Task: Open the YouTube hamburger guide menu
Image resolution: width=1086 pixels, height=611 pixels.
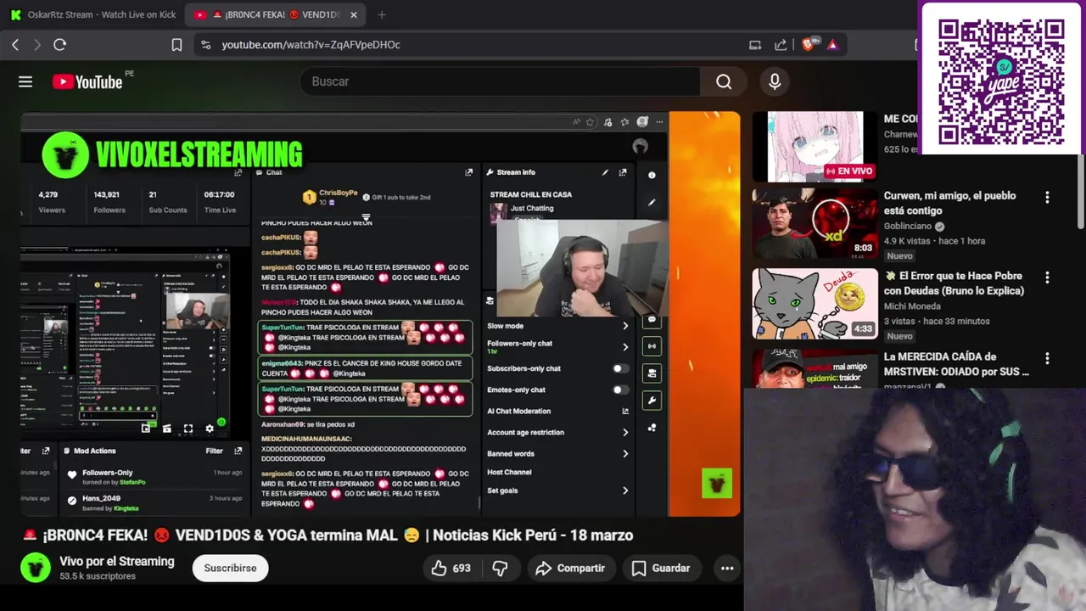Action: pyautogui.click(x=25, y=81)
